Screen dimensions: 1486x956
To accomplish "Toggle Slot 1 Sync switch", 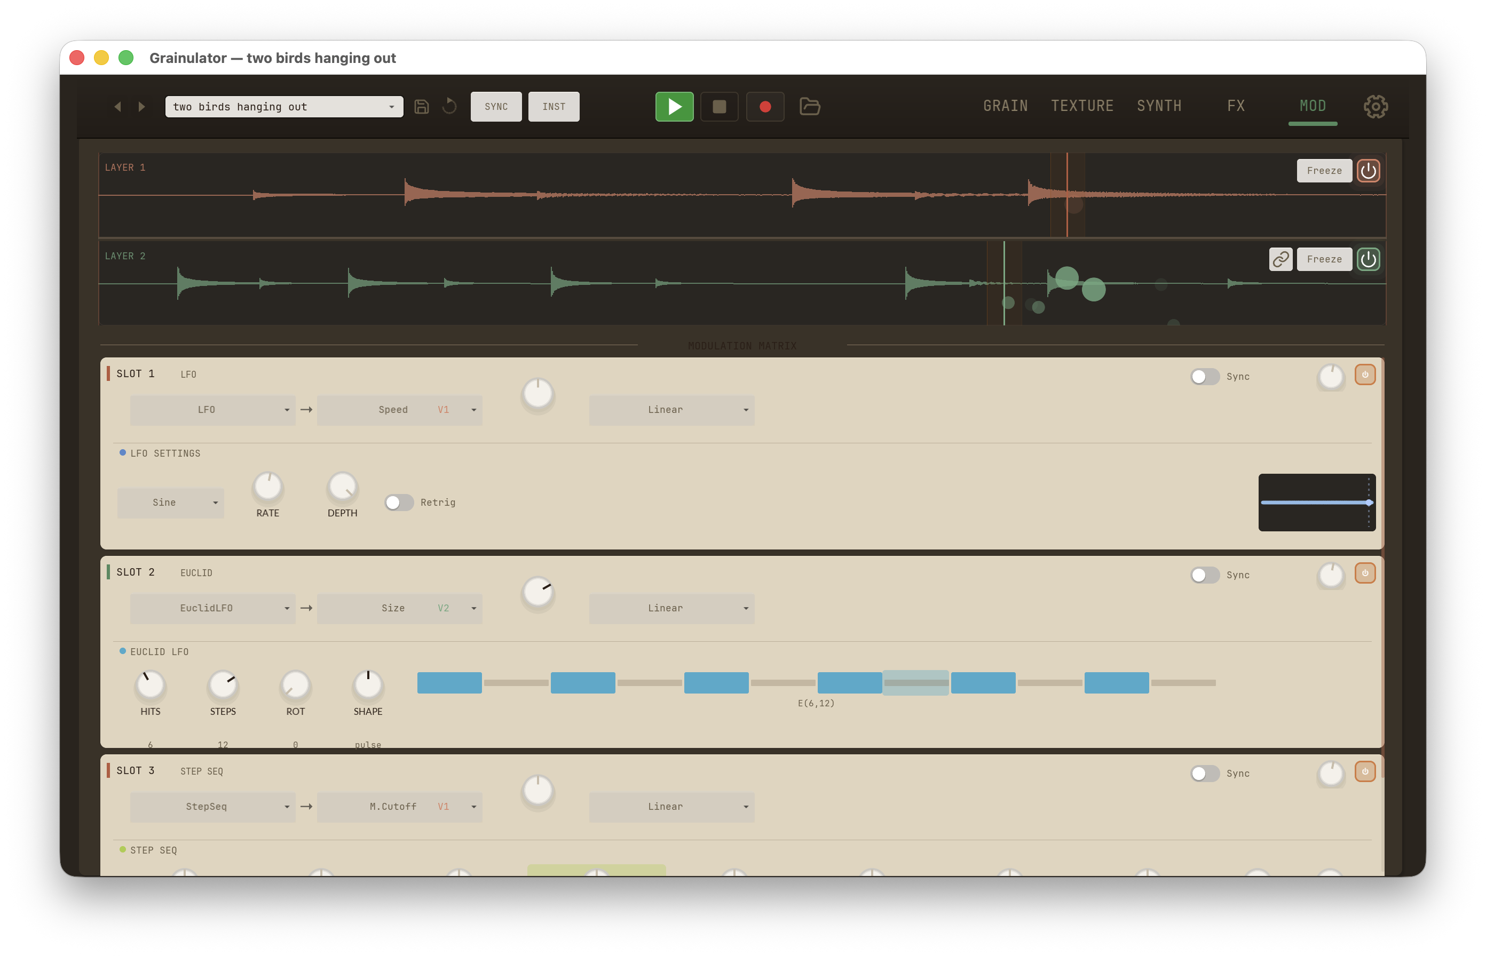I will pos(1204,376).
